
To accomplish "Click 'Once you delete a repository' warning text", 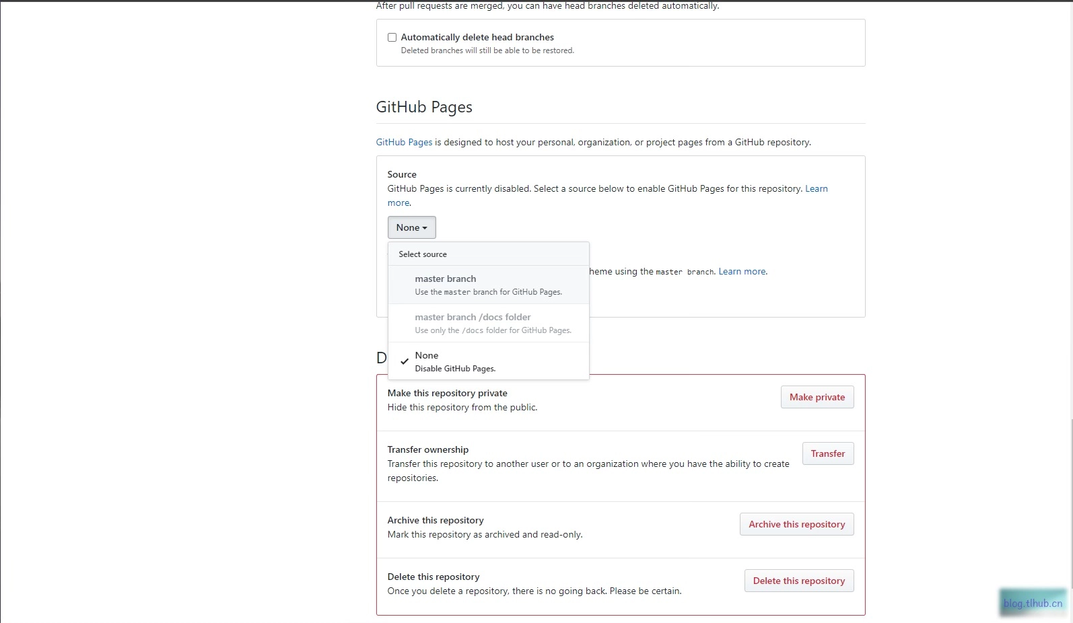I will coord(534,591).
